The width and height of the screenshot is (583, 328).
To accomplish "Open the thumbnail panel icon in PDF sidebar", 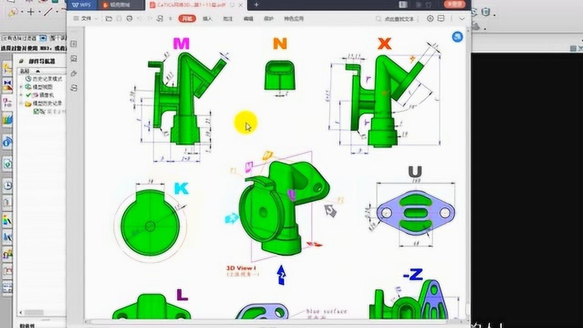I will pos(74,59).
